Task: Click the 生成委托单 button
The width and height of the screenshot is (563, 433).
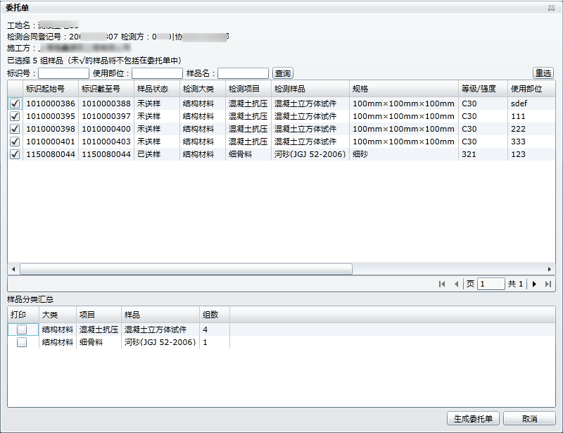Action: tap(474, 418)
